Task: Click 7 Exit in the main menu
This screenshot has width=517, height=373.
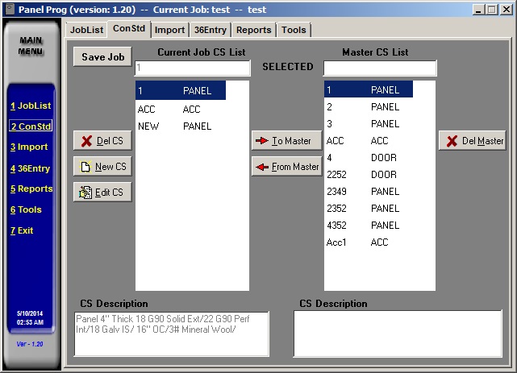Action: click(x=22, y=231)
